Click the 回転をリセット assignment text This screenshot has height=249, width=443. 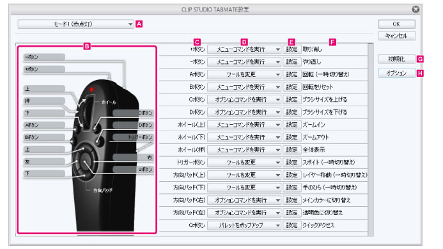click(x=318, y=87)
